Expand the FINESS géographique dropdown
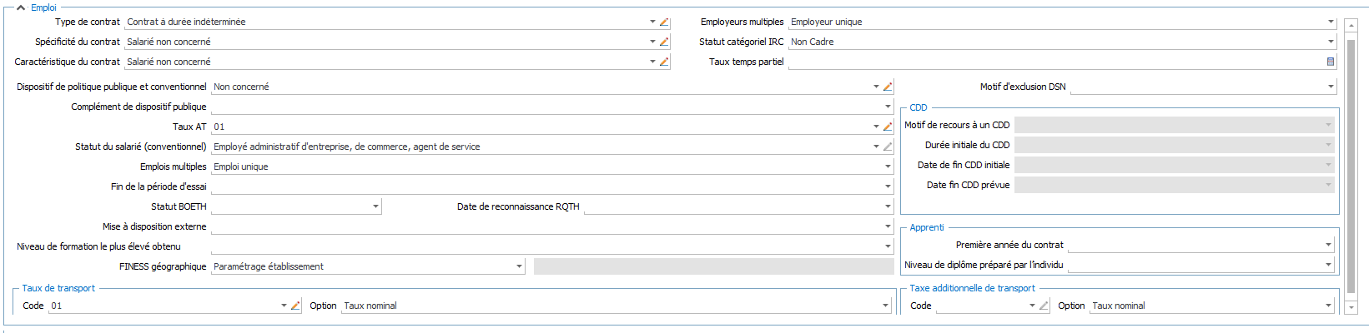This screenshot has height=333, width=1369. (519, 266)
